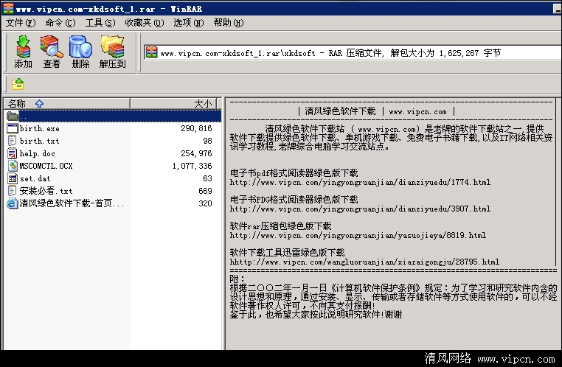
Task: Open the 文件(F) menu
Action: pyautogui.click(x=21, y=23)
